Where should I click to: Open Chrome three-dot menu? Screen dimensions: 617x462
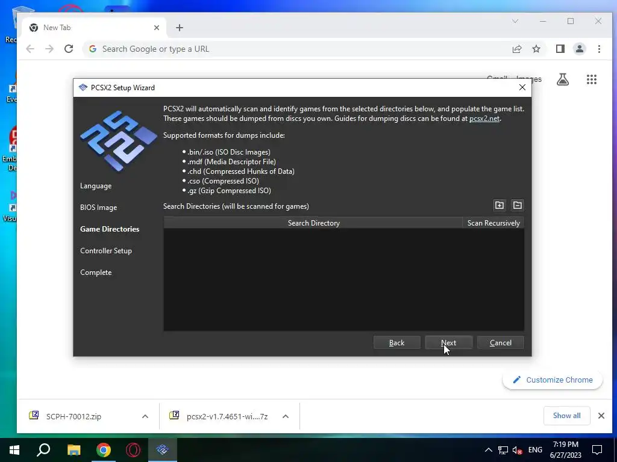pos(599,49)
